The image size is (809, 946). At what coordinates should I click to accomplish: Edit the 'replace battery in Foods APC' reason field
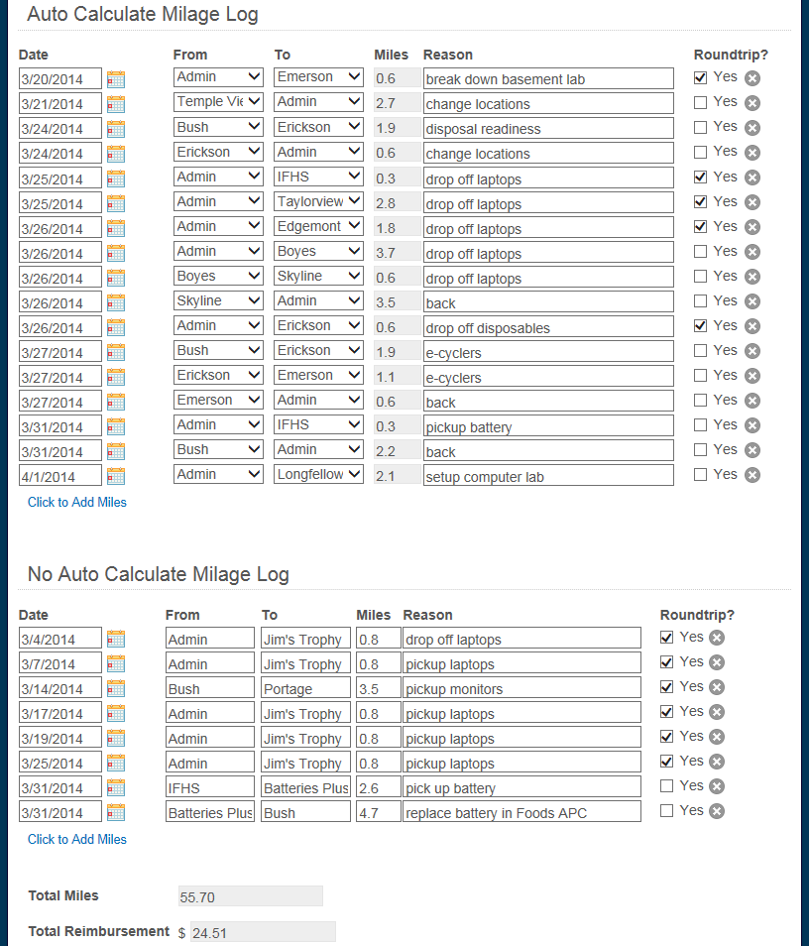pyautogui.click(x=521, y=813)
